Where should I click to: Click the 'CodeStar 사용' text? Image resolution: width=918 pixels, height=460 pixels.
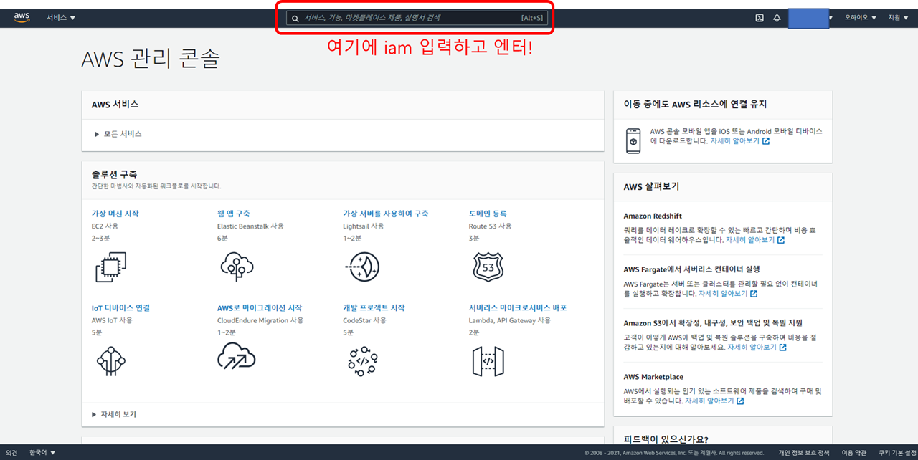click(364, 320)
